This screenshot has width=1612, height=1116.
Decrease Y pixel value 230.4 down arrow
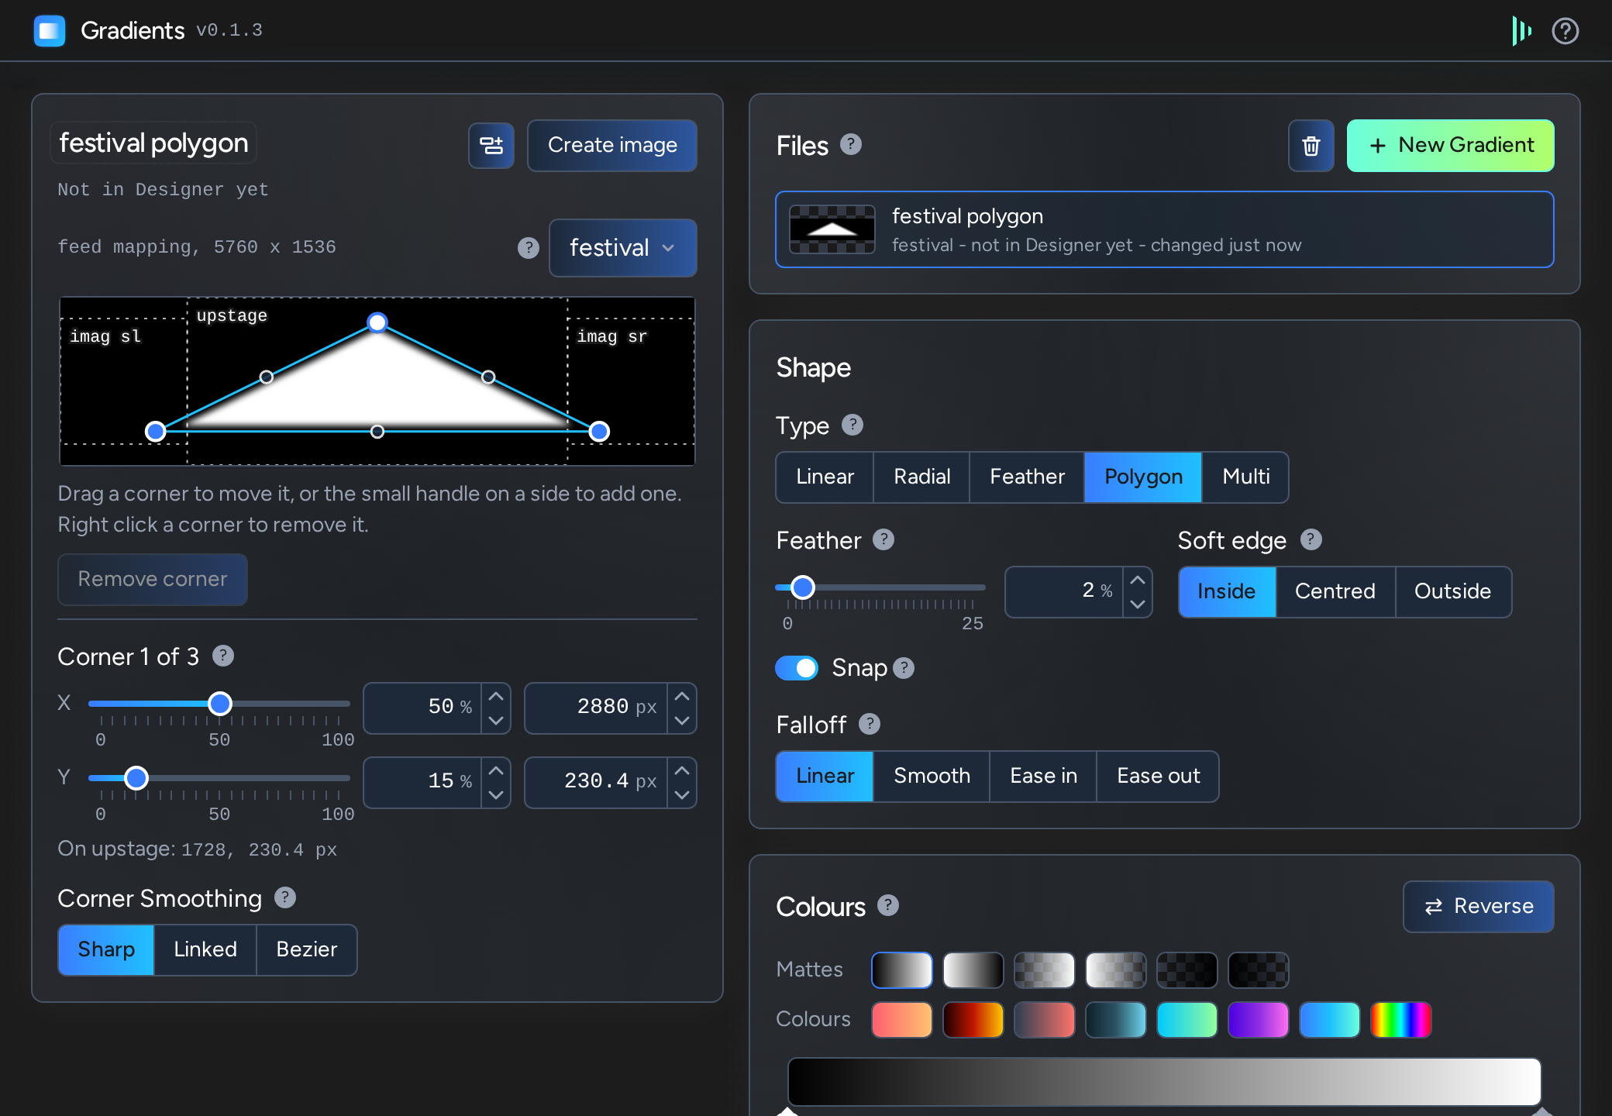tap(682, 795)
